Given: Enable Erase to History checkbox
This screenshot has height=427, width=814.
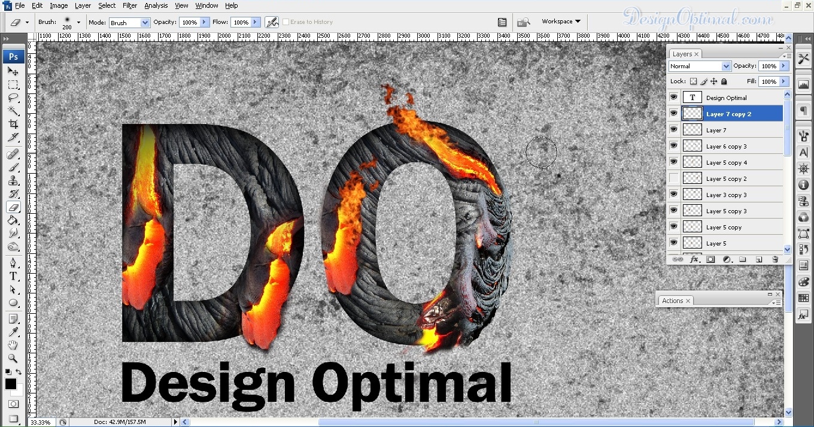Looking at the screenshot, I should (285, 22).
